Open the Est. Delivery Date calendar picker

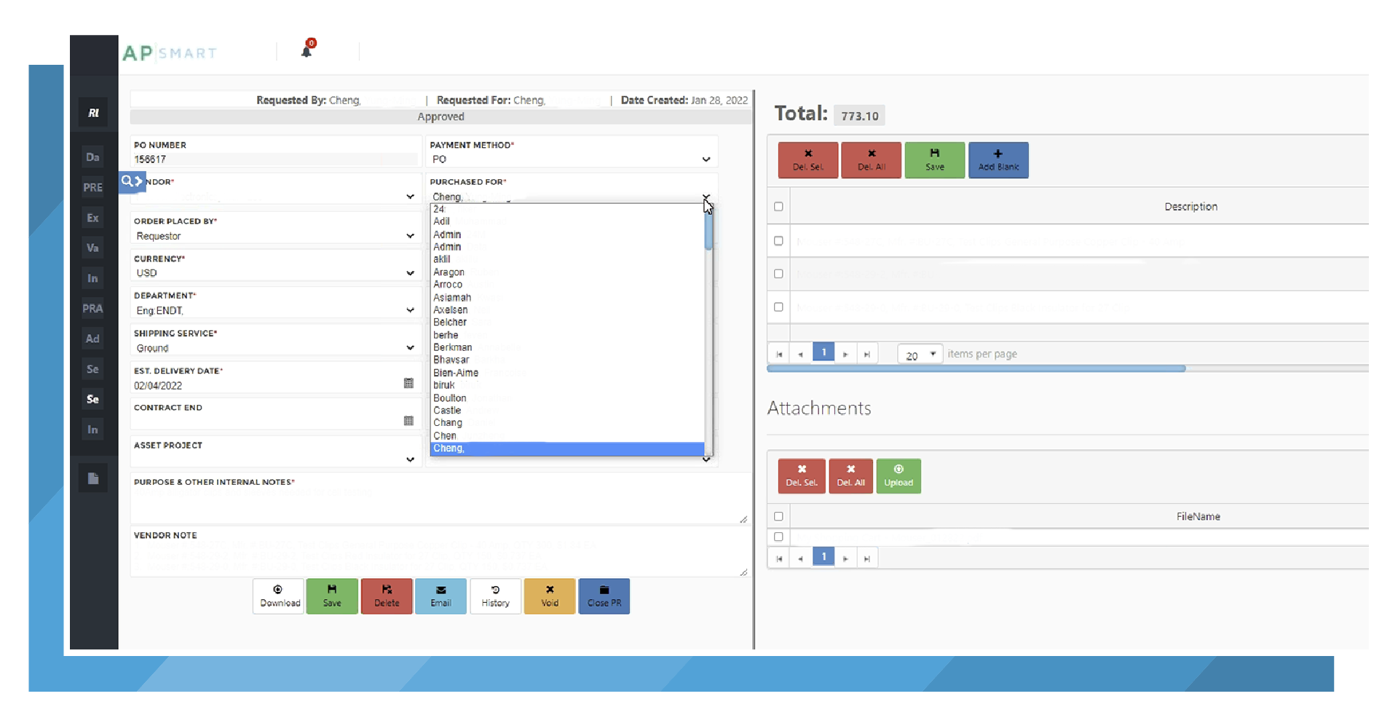click(x=408, y=383)
